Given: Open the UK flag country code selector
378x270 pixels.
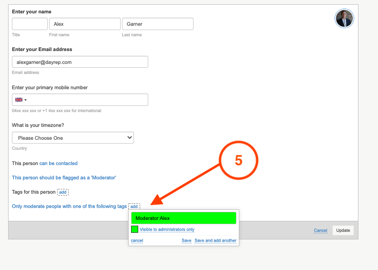Looking at the screenshot, I should click(x=21, y=100).
